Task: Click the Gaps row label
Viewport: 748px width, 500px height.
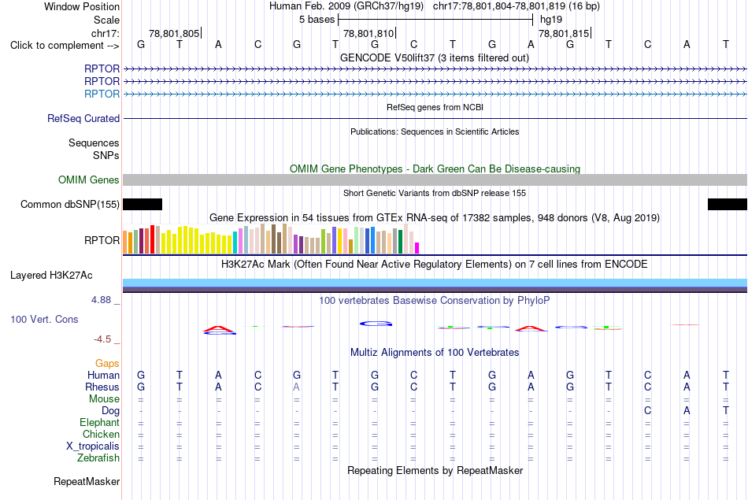Action: pos(107,364)
